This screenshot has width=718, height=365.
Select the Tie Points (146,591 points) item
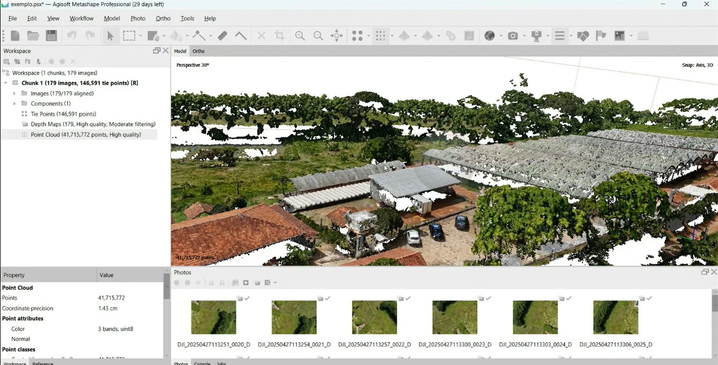pyautogui.click(x=63, y=114)
